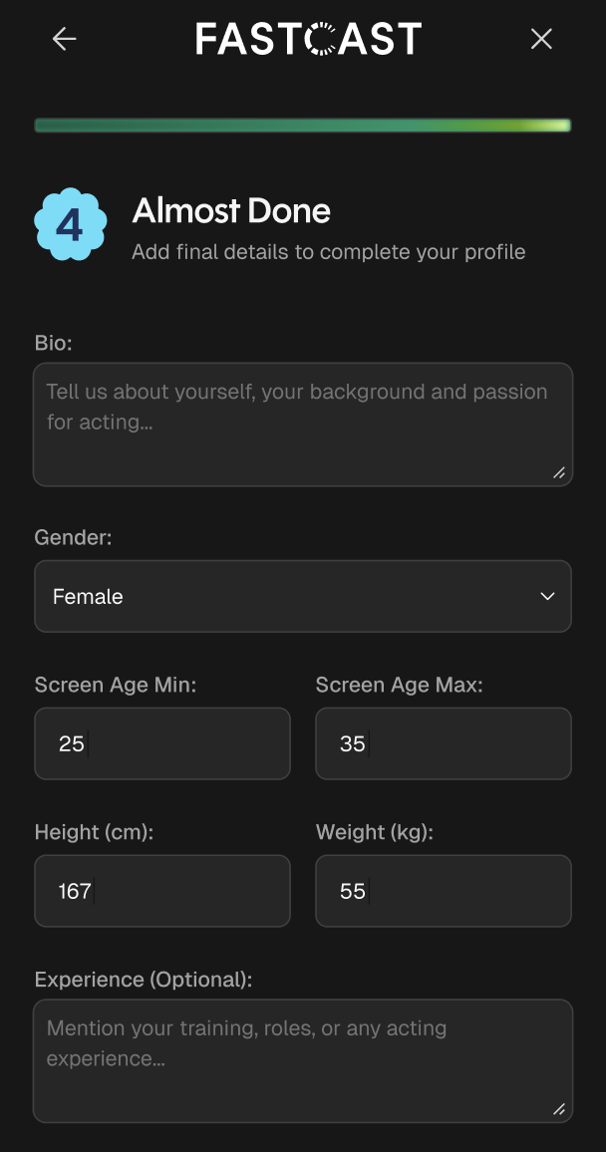Grab the Bio field resize handle
Screen dimensions: 606x1152
(559, 472)
